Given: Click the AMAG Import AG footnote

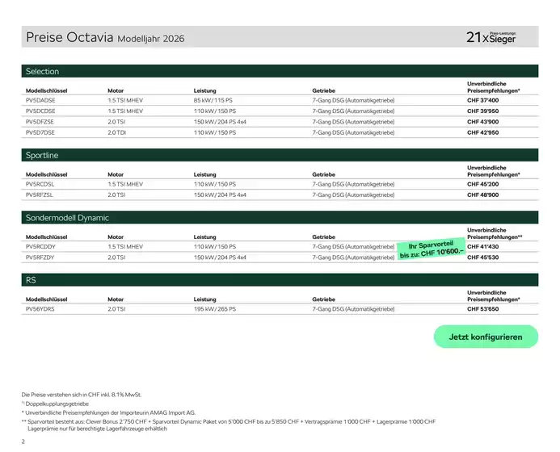Looking at the screenshot, I should pyautogui.click(x=108, y=412).
